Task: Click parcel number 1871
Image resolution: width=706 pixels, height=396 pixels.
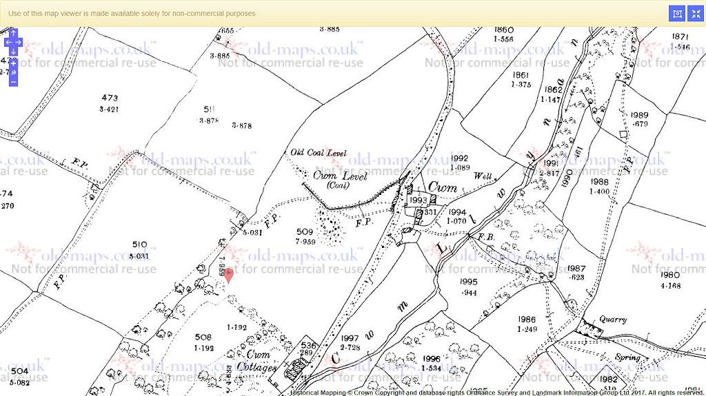Action: [x=680, y=37]
